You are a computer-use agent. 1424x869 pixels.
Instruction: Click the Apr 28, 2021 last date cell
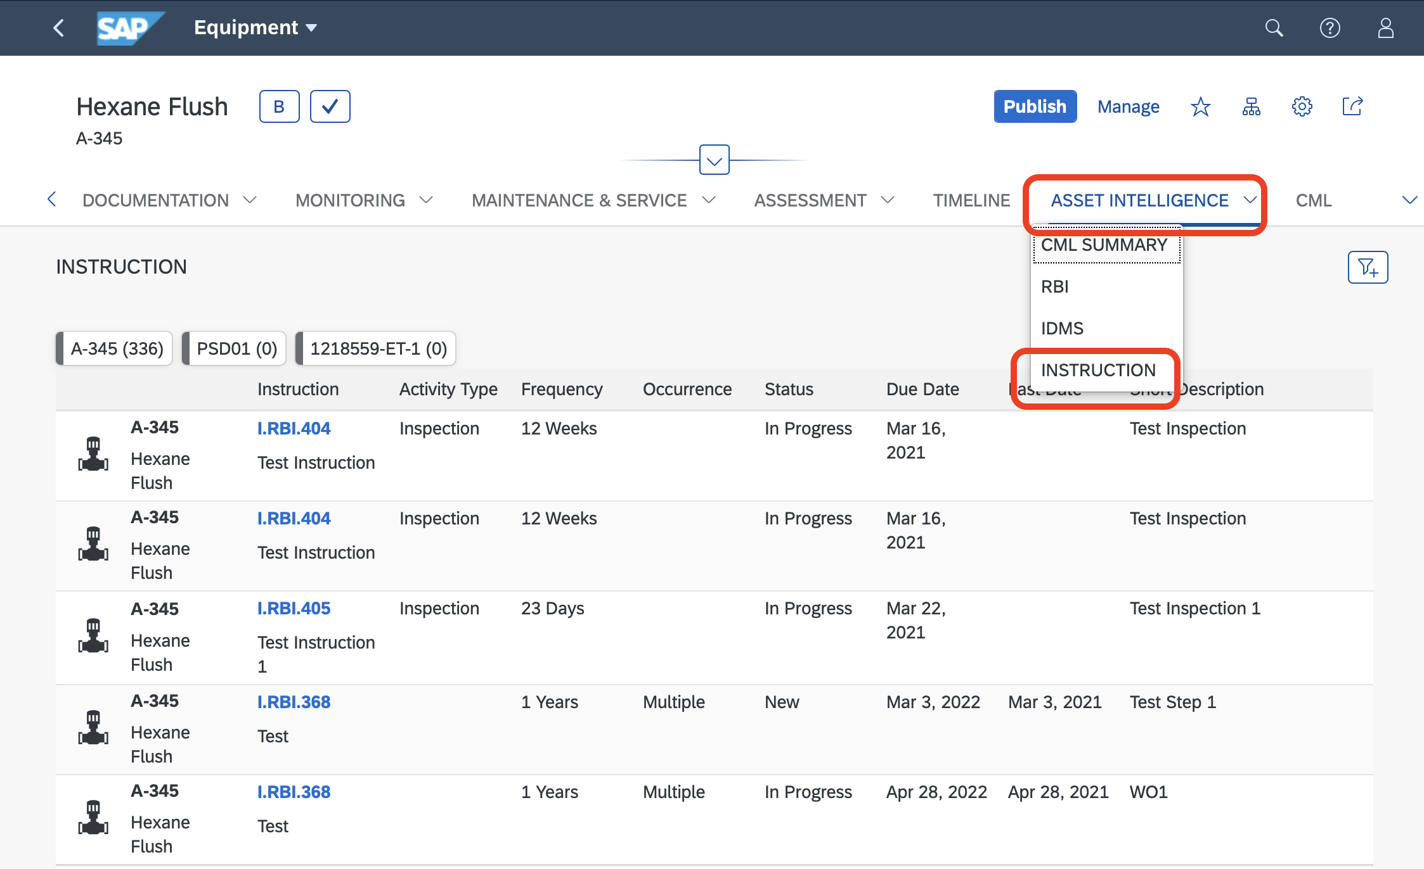1058,792
